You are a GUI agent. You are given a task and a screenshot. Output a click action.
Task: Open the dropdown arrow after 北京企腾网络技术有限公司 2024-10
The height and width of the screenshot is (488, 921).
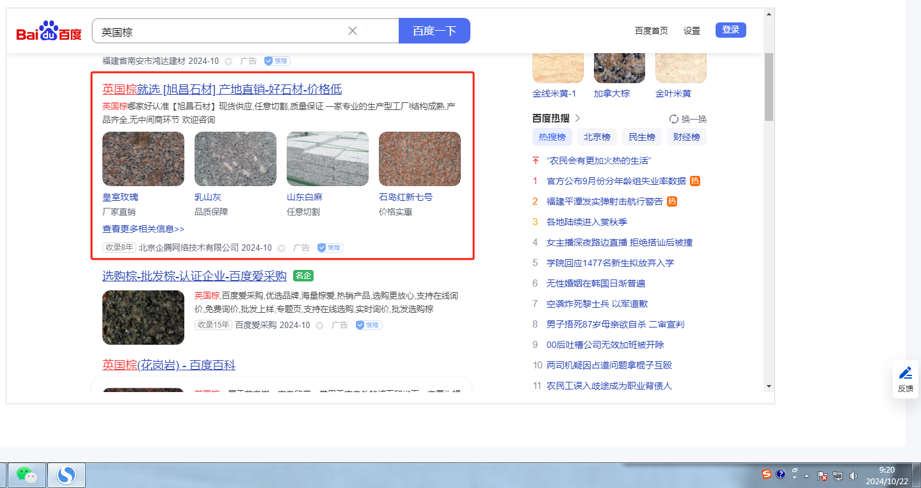click(x=281, y=248)
